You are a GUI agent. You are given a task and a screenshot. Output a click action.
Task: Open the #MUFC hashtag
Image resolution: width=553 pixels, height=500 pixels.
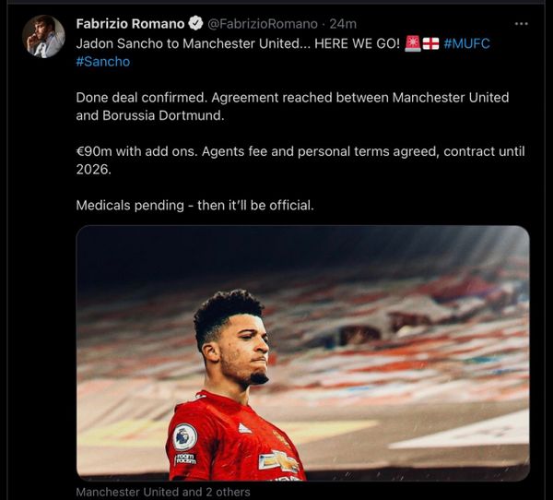467,43
